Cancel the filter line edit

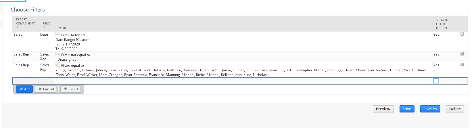46,89
